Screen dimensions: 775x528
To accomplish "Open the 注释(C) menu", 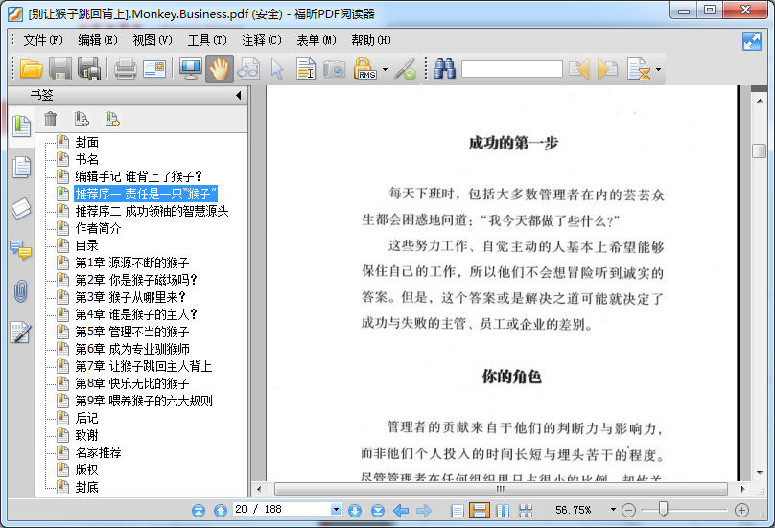I will coord(262,40).
